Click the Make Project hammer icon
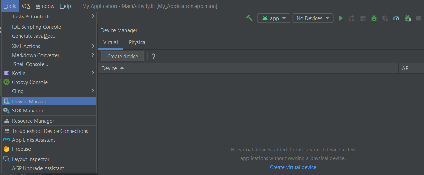 coord(249,18)
